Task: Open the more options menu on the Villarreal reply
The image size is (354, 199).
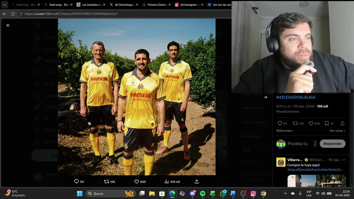Action: click(x=344, y=160)
